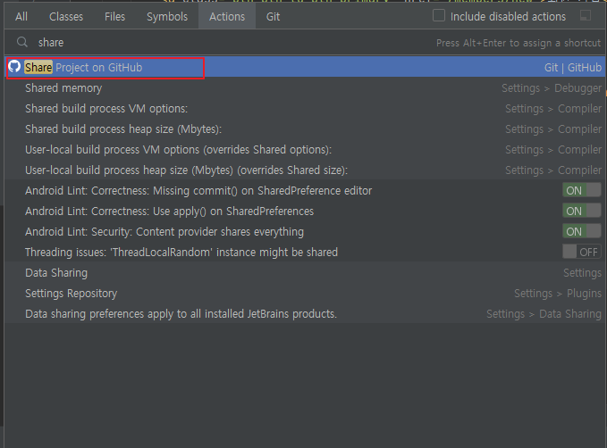Open User-local build process heap size setting
Screen dimensions: 607x448
[304, 170]
